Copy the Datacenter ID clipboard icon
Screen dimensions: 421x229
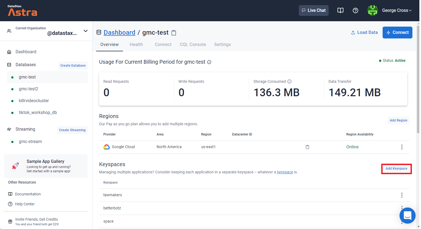point(307,147)
